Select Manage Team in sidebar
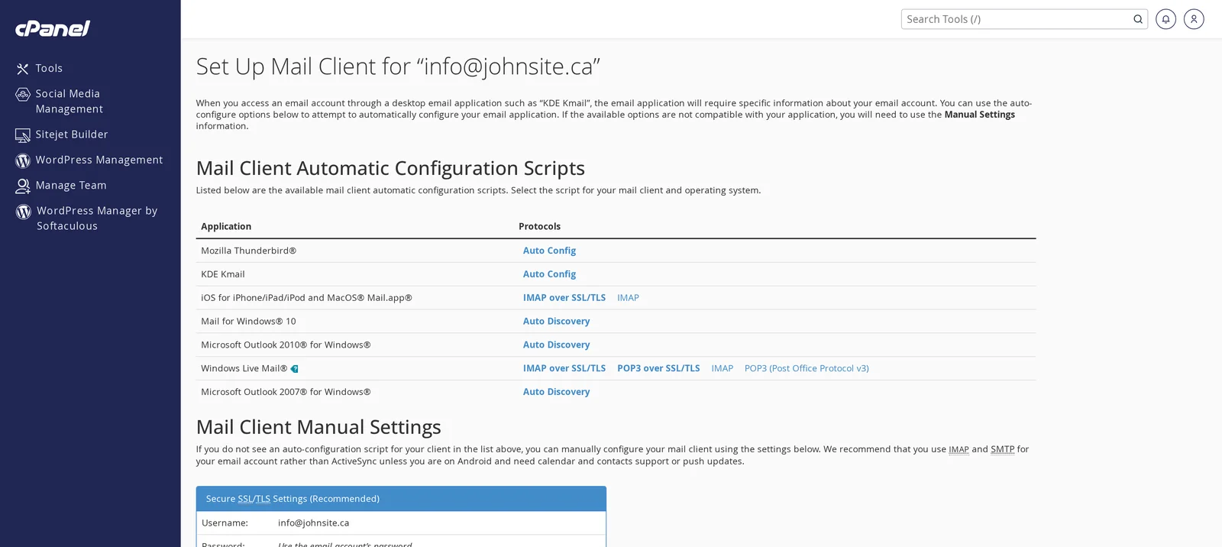This screenshot has height=547, width=1222. [x=71, y=186]
